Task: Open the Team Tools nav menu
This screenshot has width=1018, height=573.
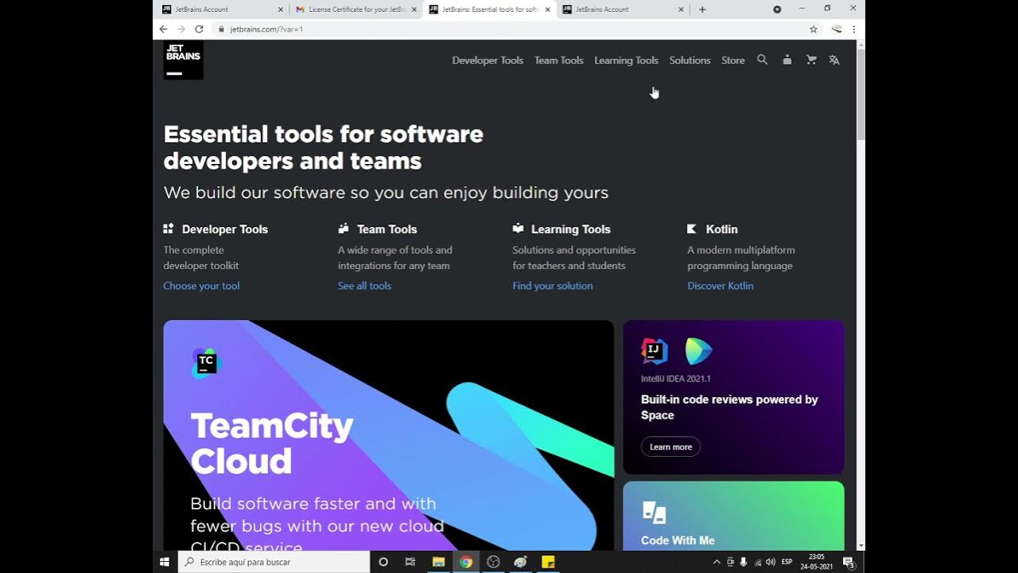Action: 559,60
